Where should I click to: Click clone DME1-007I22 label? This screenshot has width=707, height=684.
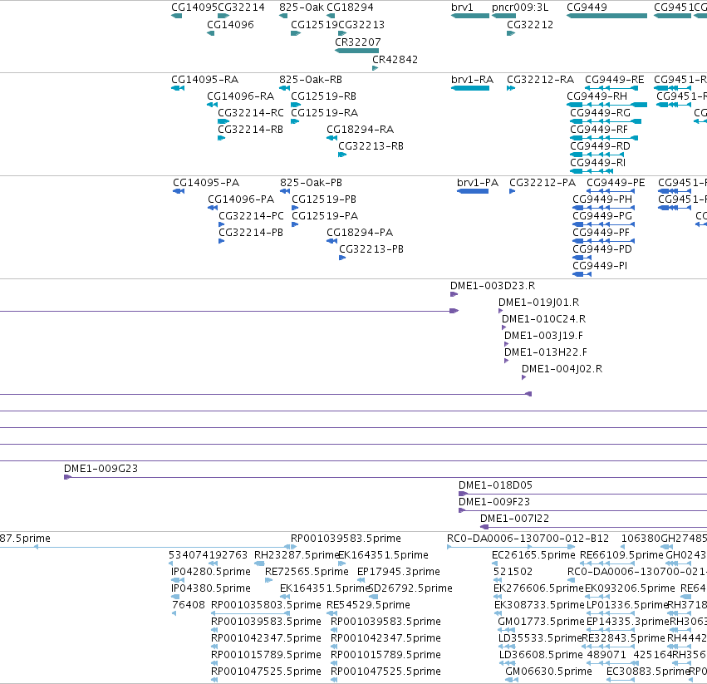coord(514,519)
